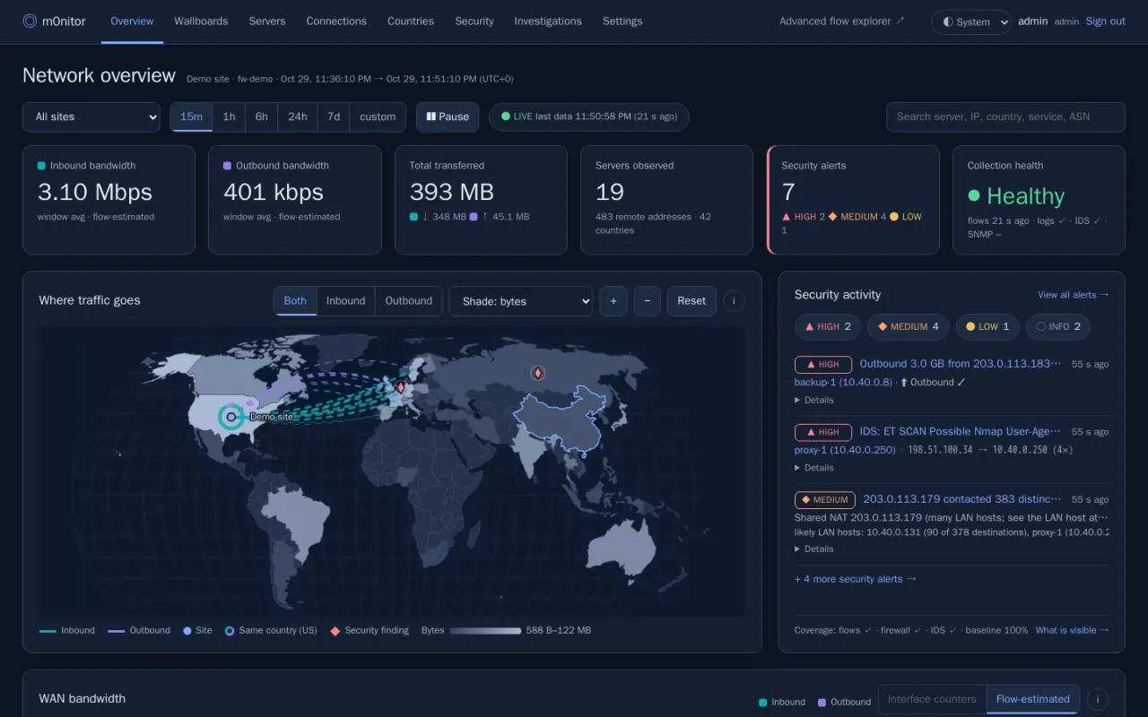The height and width of the screenshot is (717, 1148).
Task: Click the security finding marker over Europe
Action: pyautogui.click(x=401, y=387)
